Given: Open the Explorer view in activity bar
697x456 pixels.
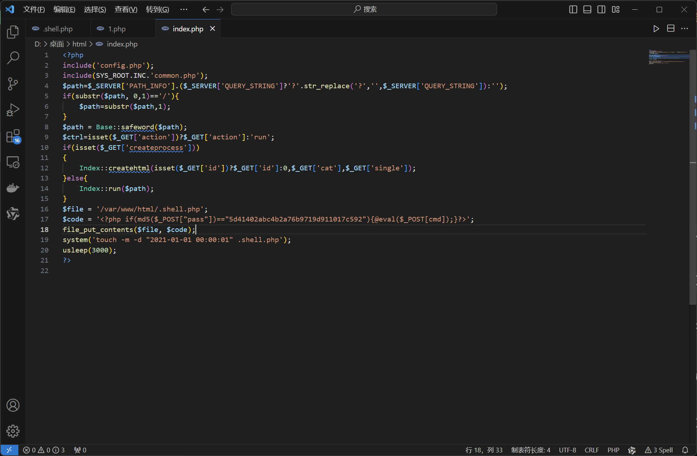Looking at the screenshot, I should (13, 32).
